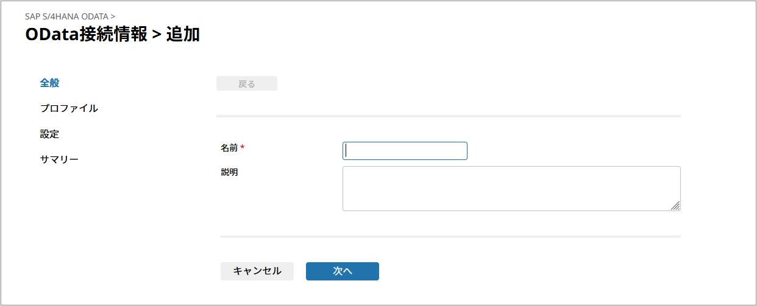Open the 設定 step in sidebar

click(49, 134)
